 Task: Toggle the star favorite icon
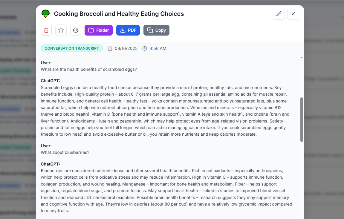(x=61, y=30)
